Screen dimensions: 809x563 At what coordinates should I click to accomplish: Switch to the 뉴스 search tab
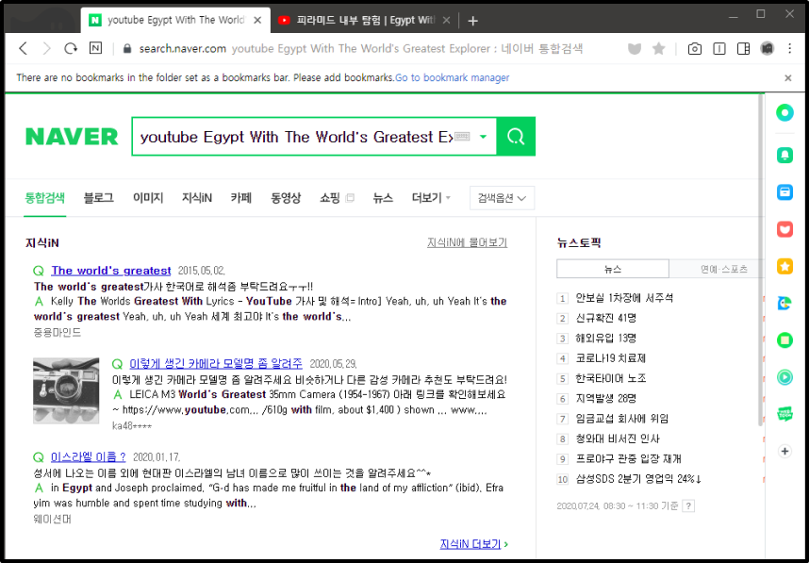click(383, 198)
